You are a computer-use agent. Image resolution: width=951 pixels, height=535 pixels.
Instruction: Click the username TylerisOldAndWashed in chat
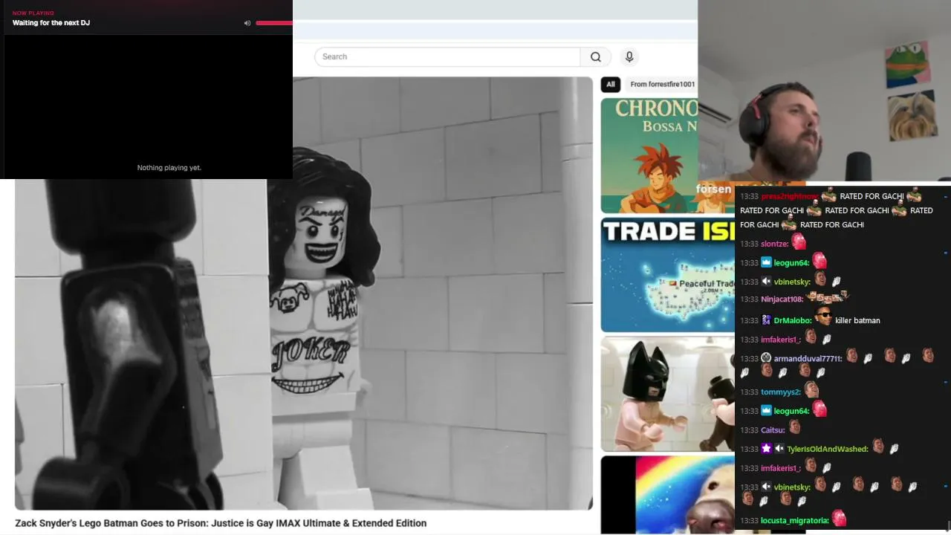click(828, 449)
